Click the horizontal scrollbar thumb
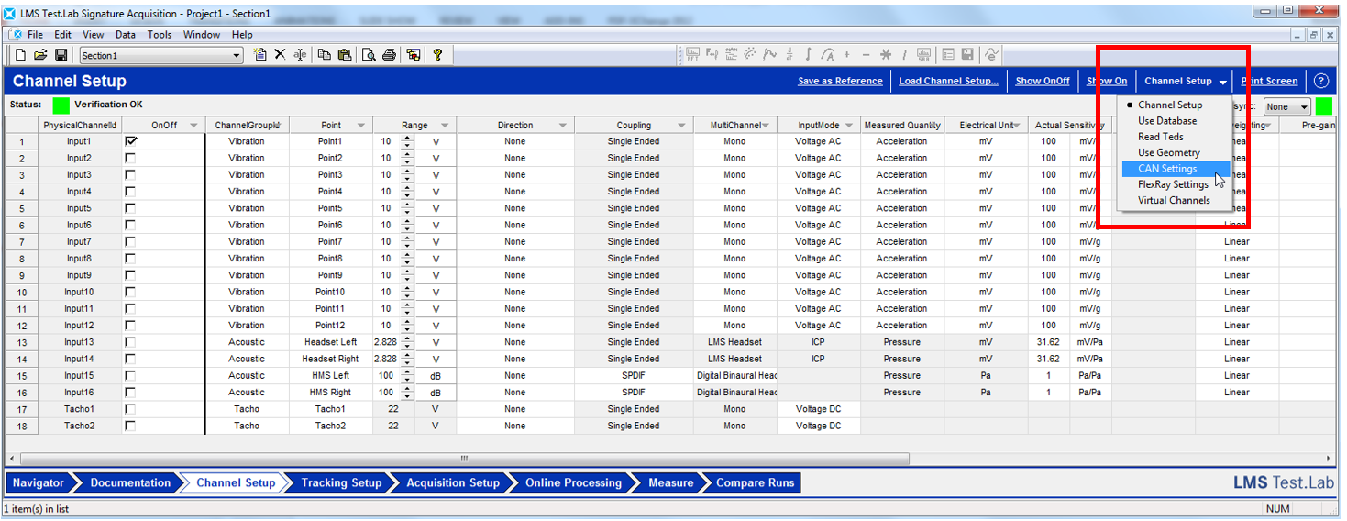Image resolution: width=1347 pixels, height=521 pixels. (465, 458)
